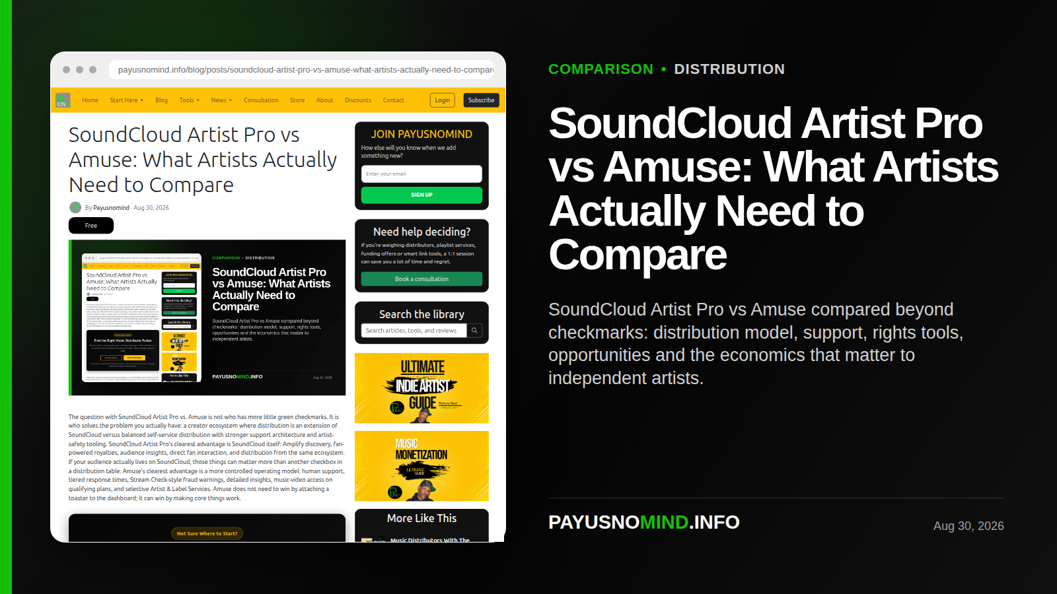Image resolution: width=1057 pixels, height=594 pixels.
Task: Click the COMPARISON category label
Action: point(601,69)
